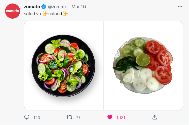The image size is (190, 125).
Task: Open the reply speech bubble icon
Action: 27,117
